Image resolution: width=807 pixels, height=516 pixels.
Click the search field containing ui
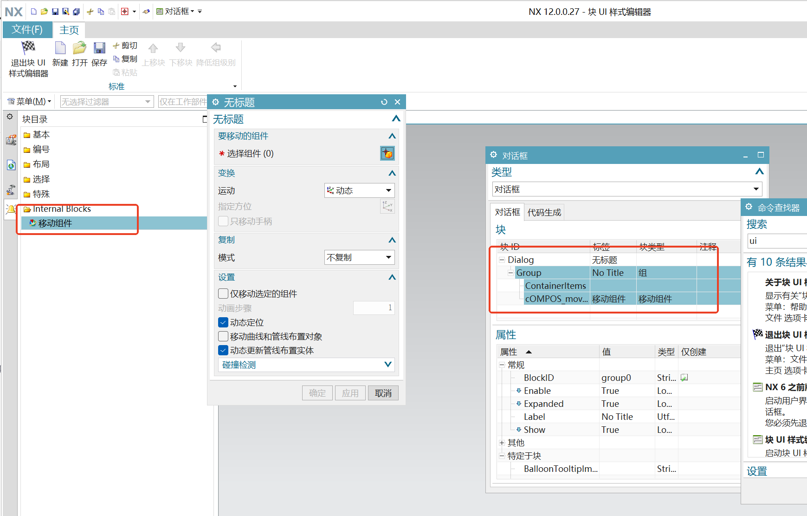(x=780, y=241)
